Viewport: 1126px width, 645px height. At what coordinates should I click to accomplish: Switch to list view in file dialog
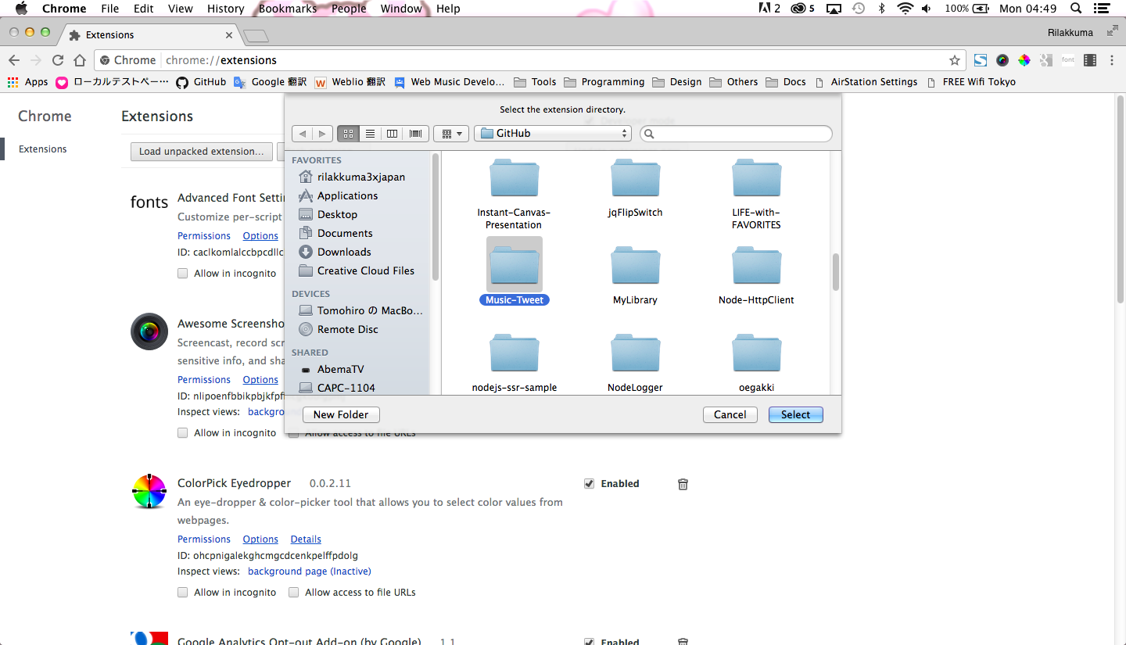[x=371, y=134]
